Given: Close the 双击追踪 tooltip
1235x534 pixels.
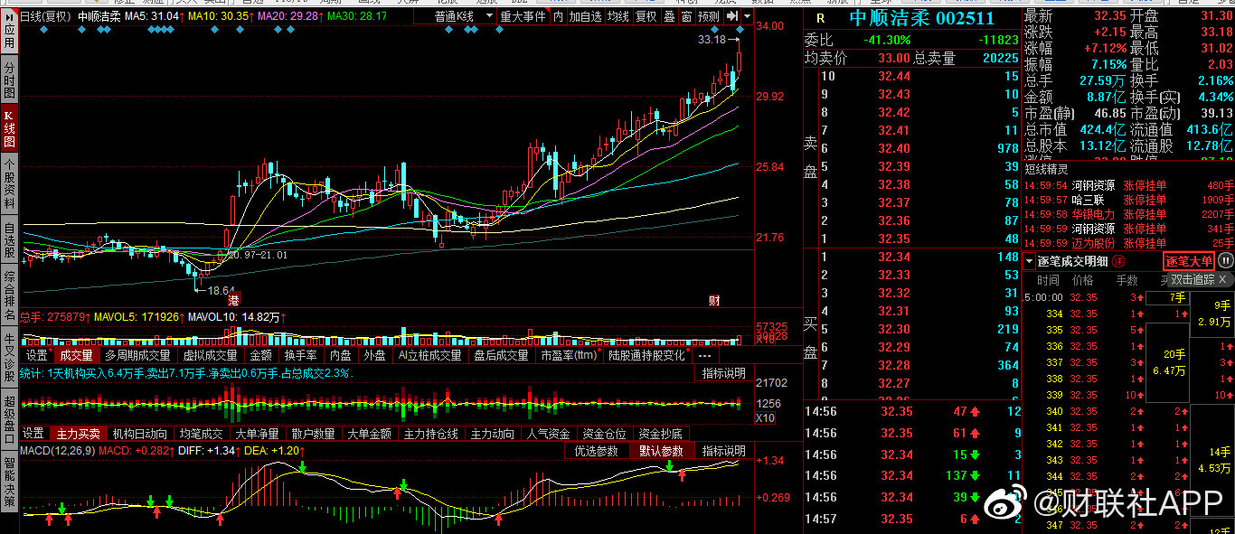Looking at the screenshot, I should point(1221,280).
